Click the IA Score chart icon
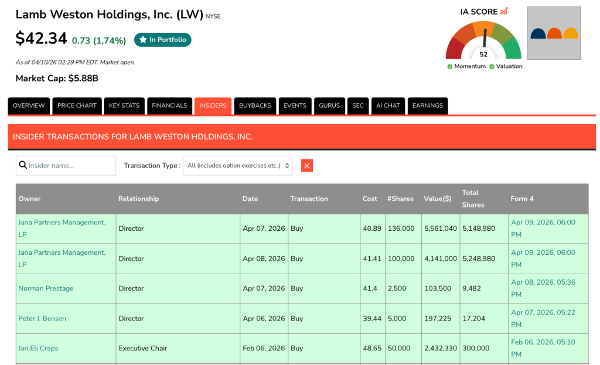 click(504, 11)
